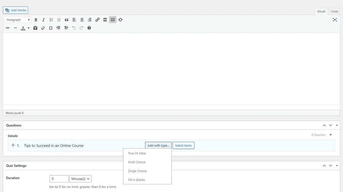Image resolution: width=343 pixels, height=192 pixels.
Task: Collapse the Questions panel
Action: tap(337, 125)
